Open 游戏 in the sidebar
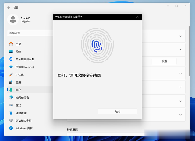The height and width of the screenshot is (141, 195). click(x=30, y=105)
